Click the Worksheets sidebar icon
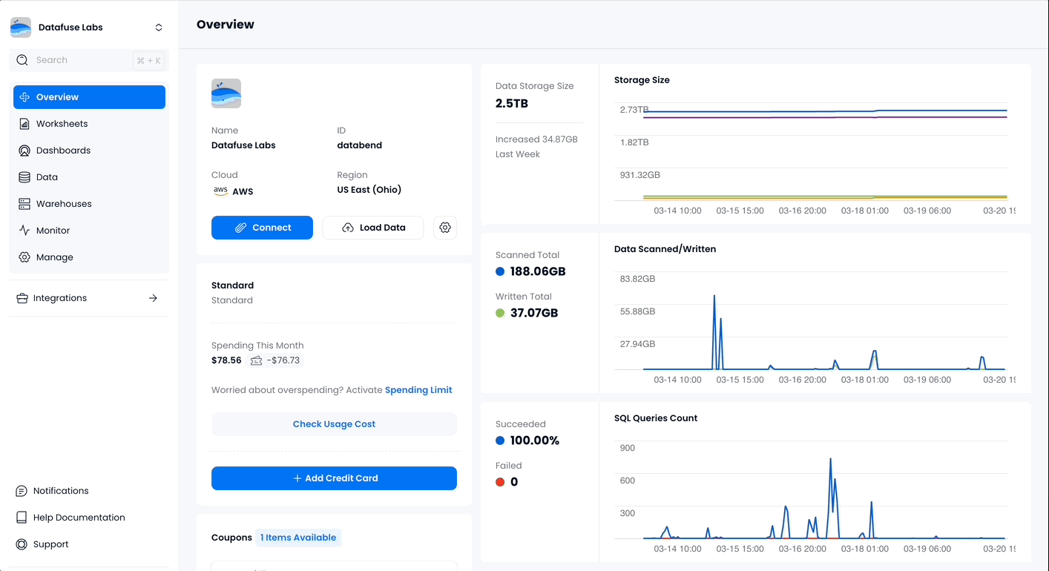 coord(24,124)
